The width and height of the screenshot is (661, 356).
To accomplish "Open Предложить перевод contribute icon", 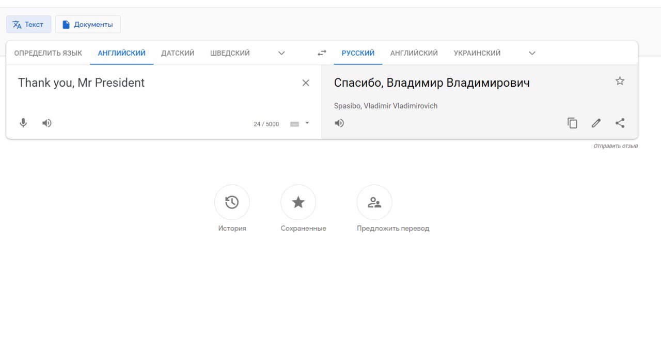I will pos(374,202).
